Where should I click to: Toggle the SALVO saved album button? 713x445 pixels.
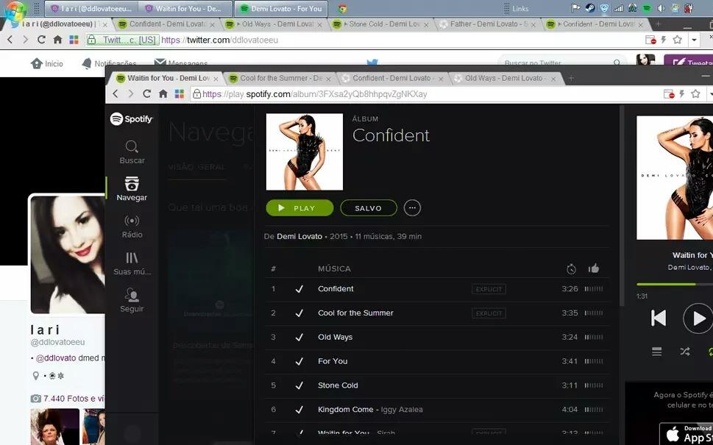[x=369, y=207]
